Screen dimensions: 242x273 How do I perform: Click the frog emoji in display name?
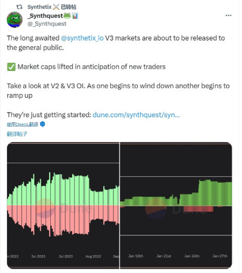point(67,16)
